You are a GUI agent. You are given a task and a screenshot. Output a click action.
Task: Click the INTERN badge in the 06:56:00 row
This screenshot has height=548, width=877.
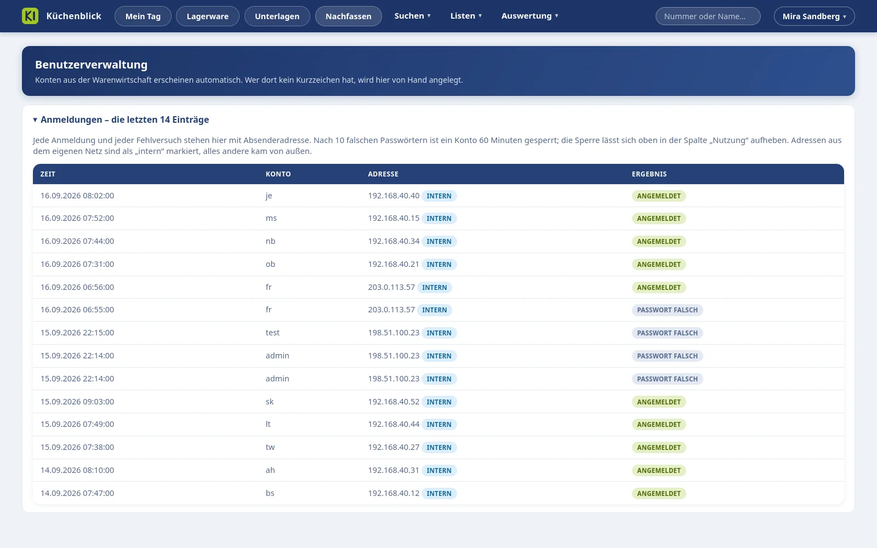click(435, 288)
